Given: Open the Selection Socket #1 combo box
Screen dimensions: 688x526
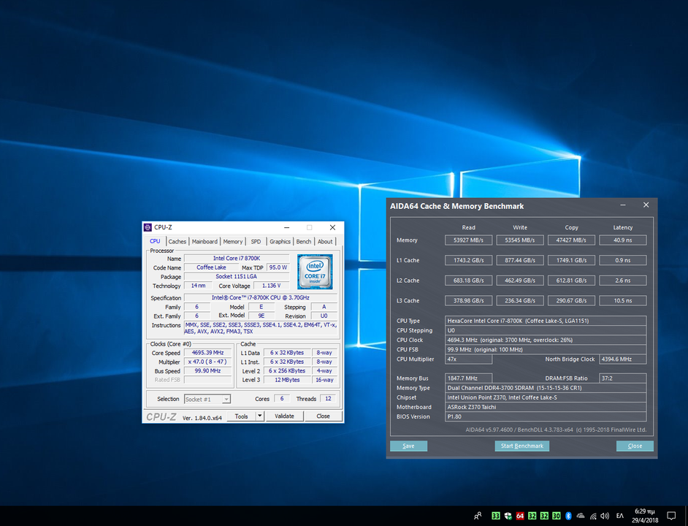Looking at the screenshot, I should (207, 399).
